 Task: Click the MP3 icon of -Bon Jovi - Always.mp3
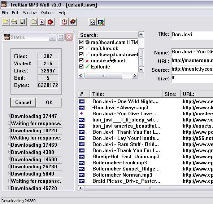point(82,107)
